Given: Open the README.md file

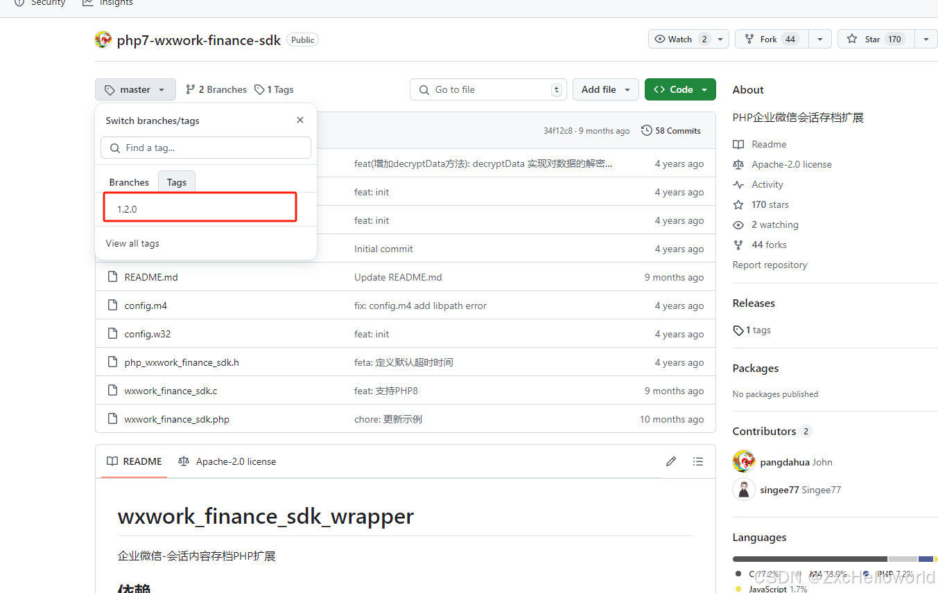Looking at the screenshot, I should click(151, 277).
